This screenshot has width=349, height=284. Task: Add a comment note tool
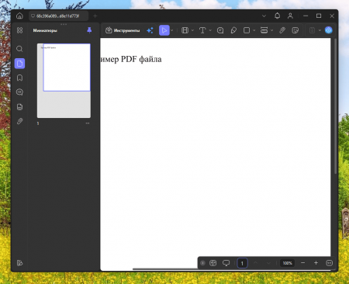[x=220, y=30]
